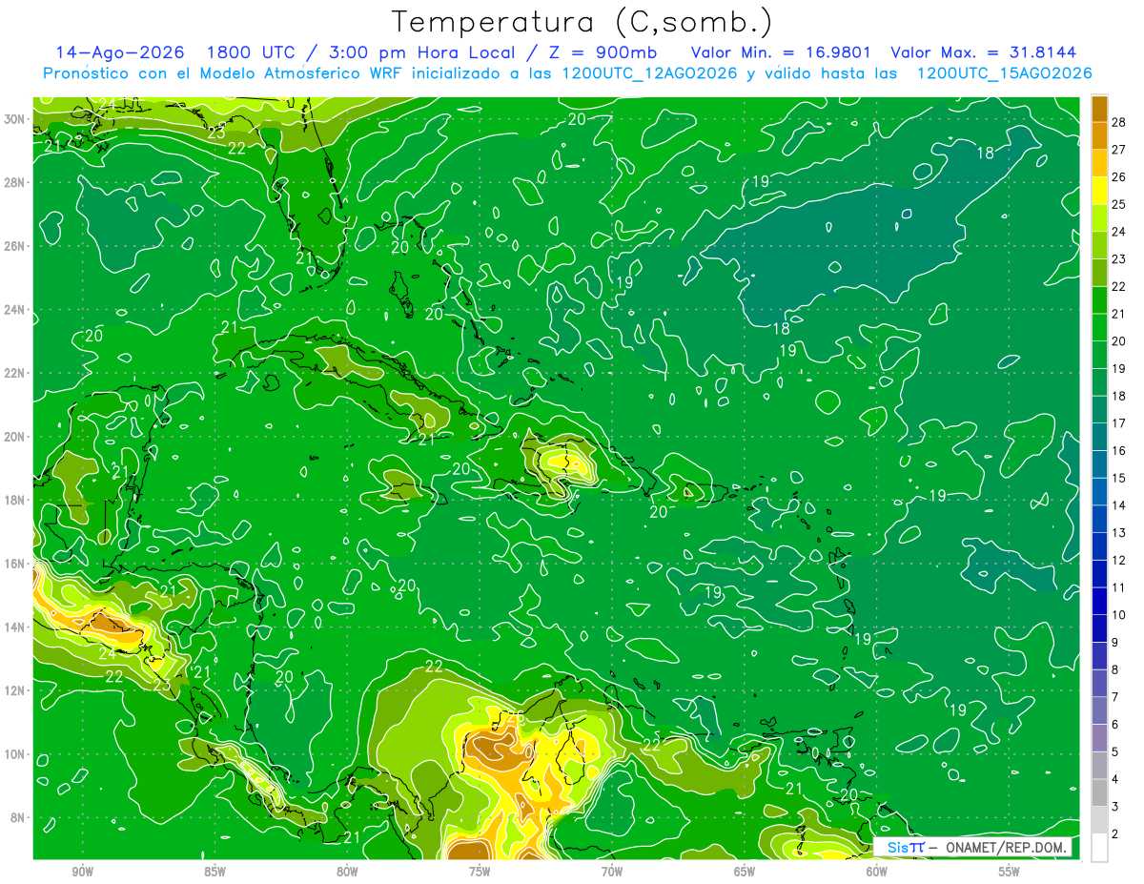Image resolution: width=1144 pixels, height=884 pixels.
Task: Select the initialization stamp "1200UTC_12AGO2026"
Action: (x=648, y=73)
